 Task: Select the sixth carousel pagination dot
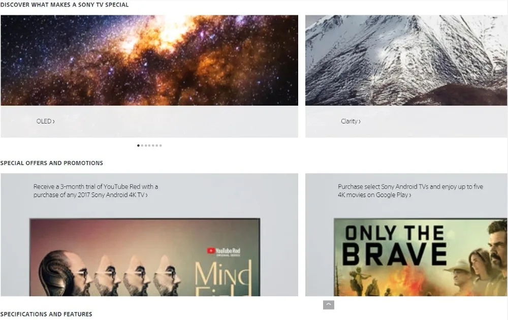click(x=157, y=145)
